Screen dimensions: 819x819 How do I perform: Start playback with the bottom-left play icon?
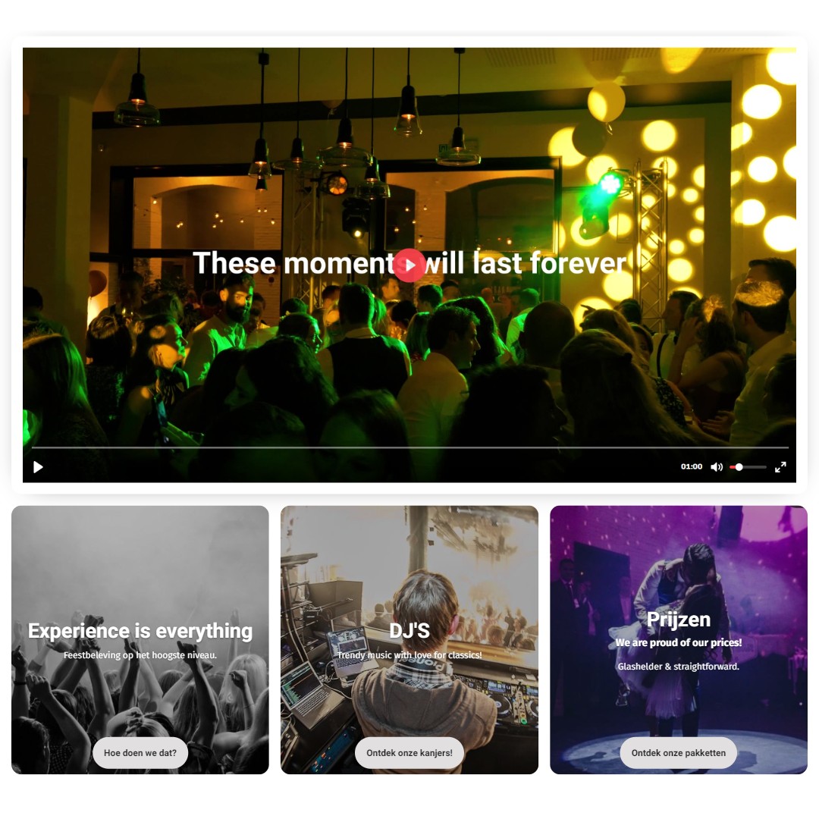38,467
